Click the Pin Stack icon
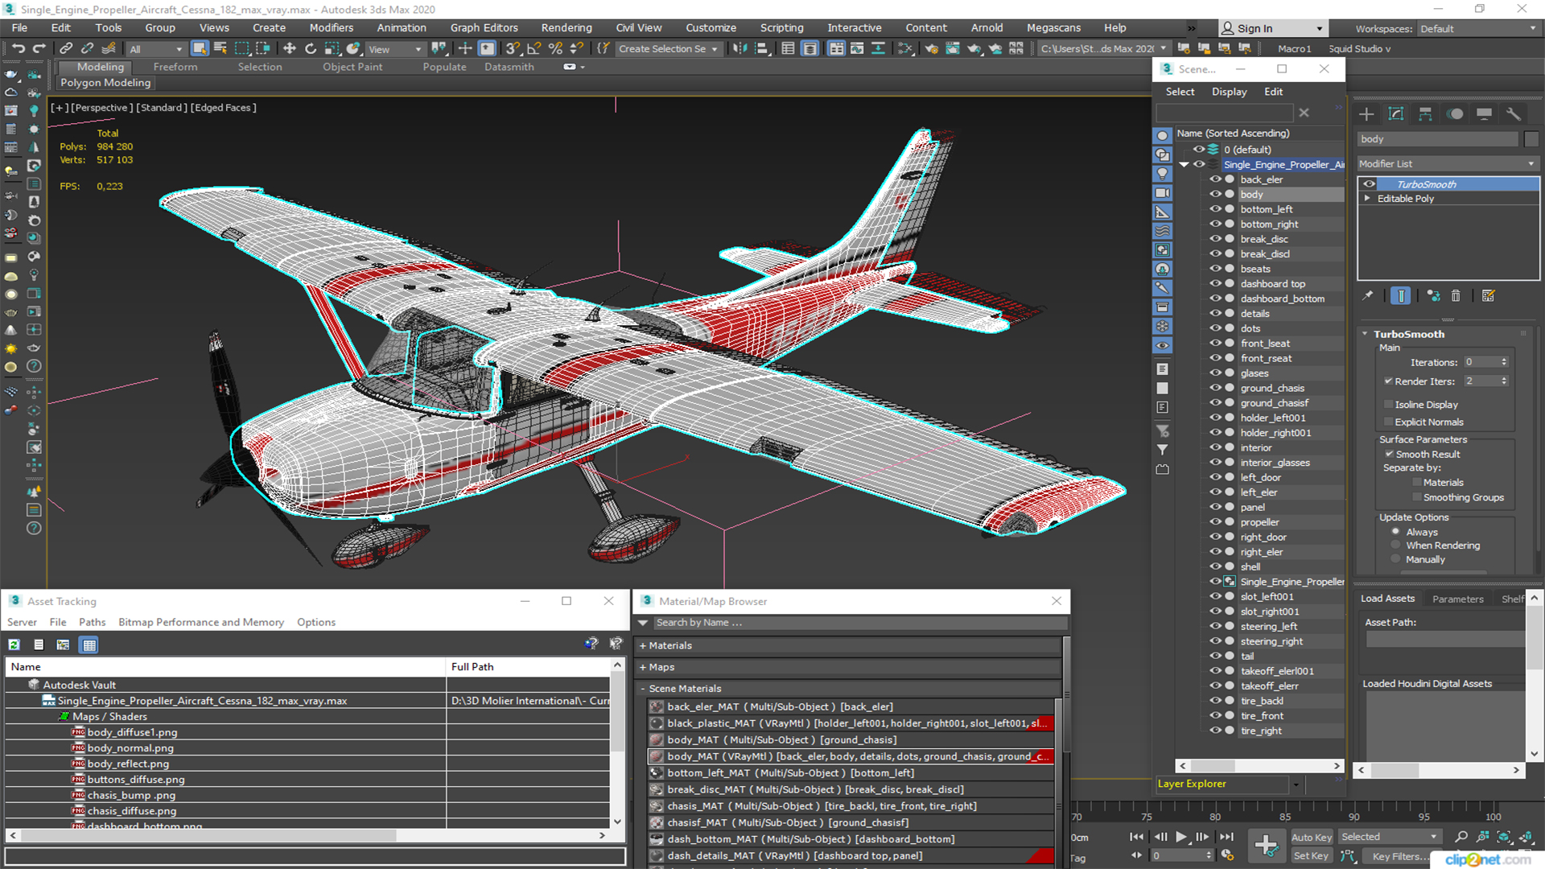Viewport: 1545px width, 869px height. pos(1368,296)
